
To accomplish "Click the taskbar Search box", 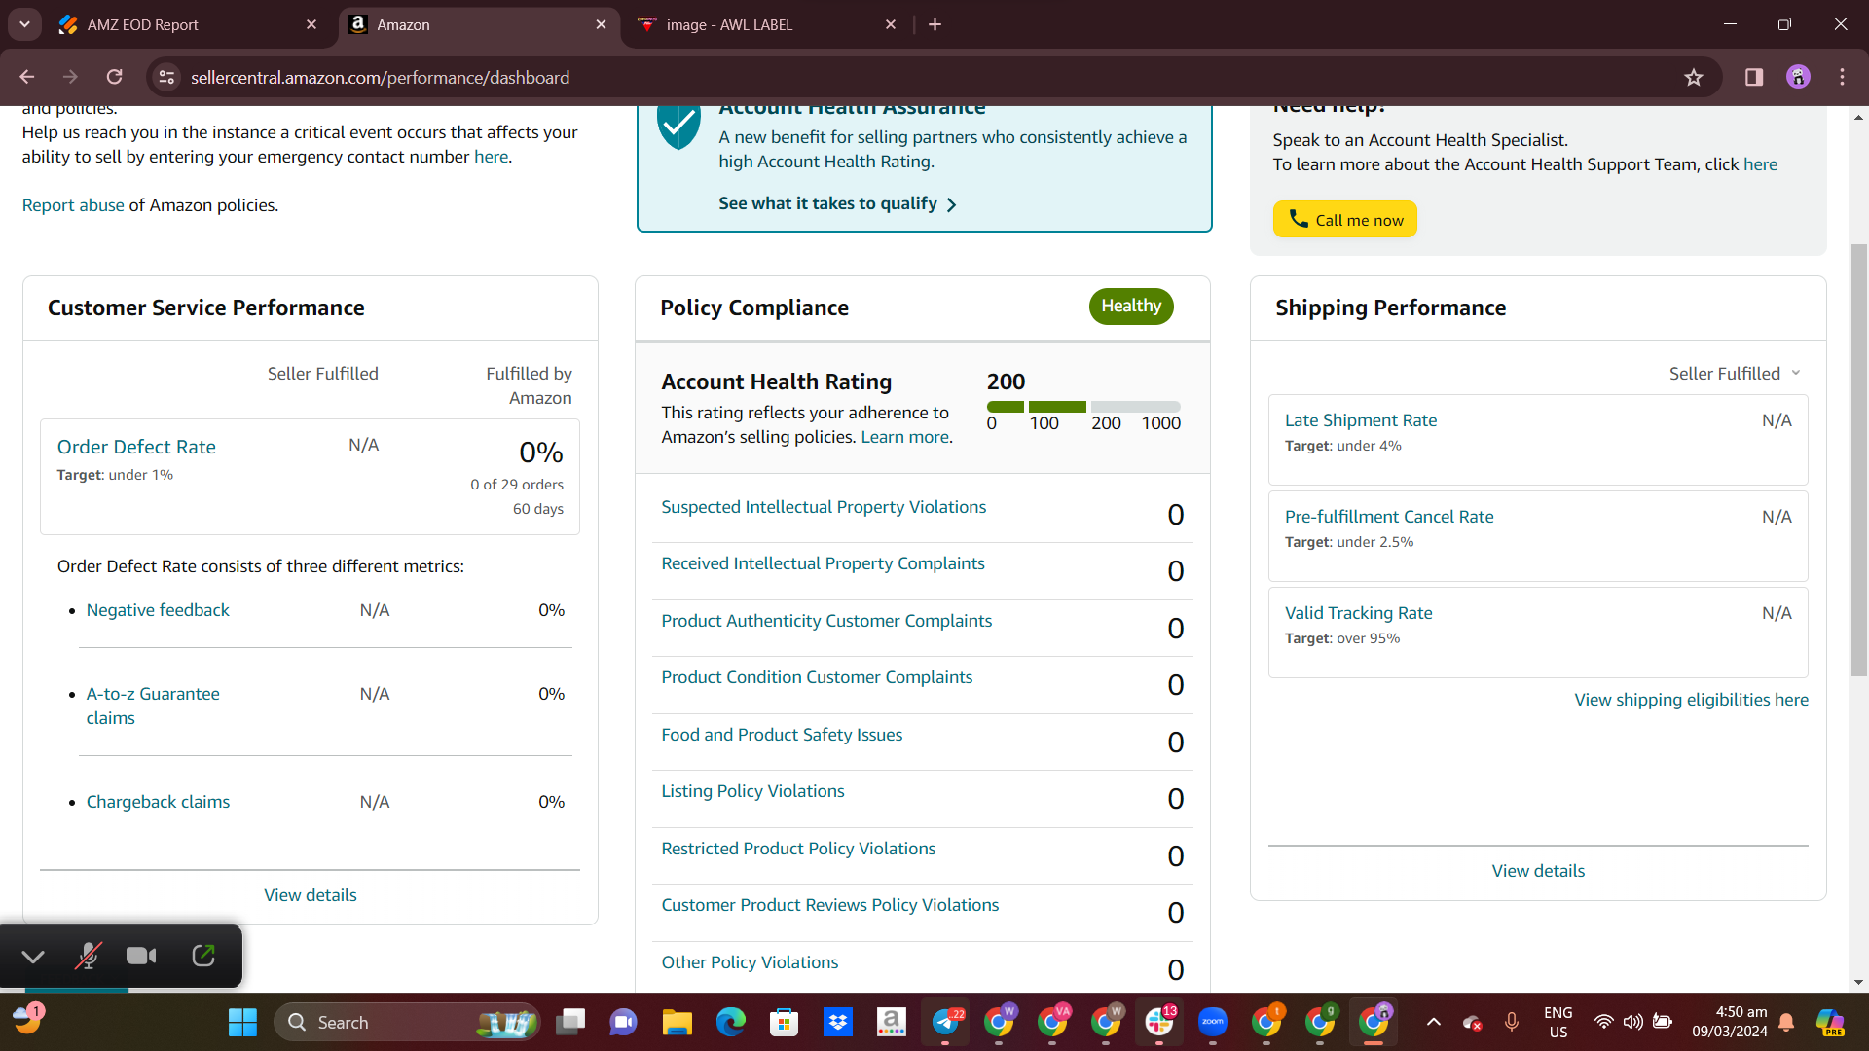I will (407, 1022).
